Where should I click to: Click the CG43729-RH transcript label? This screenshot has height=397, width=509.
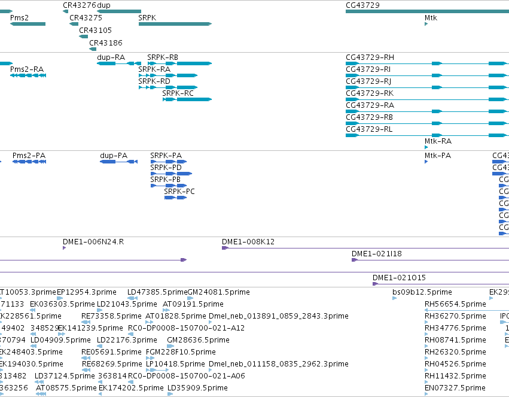(370, 57)
